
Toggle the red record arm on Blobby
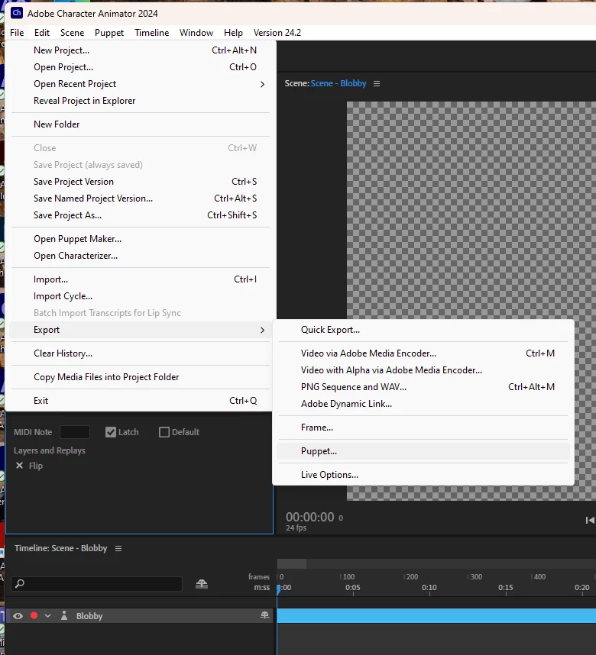point(34,615)
